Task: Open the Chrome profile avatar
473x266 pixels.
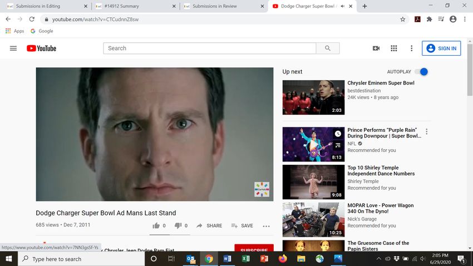Action: click(453, 19)
